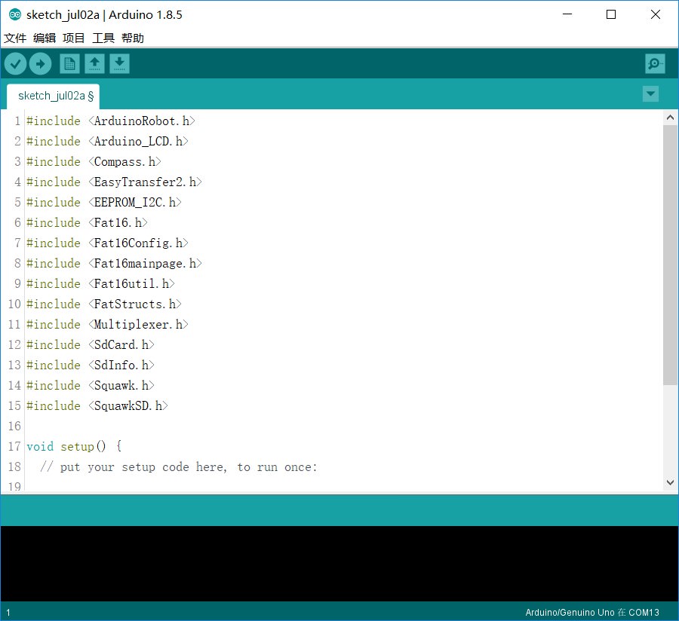The width and height of the screenshot is (679, 621).
Task: Minimize the Arduino window
Action: [x=567, y=14]
